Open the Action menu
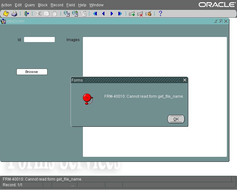Viewport: 237px width, 190px height. (x=6, y=5)
